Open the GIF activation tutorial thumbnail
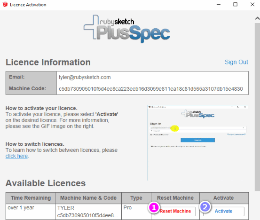The width and height of the screenshot is (260, 220). tap(197, 143)
